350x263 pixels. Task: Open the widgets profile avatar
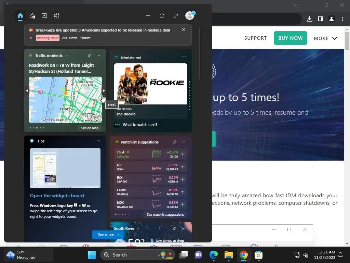[190, 15]
